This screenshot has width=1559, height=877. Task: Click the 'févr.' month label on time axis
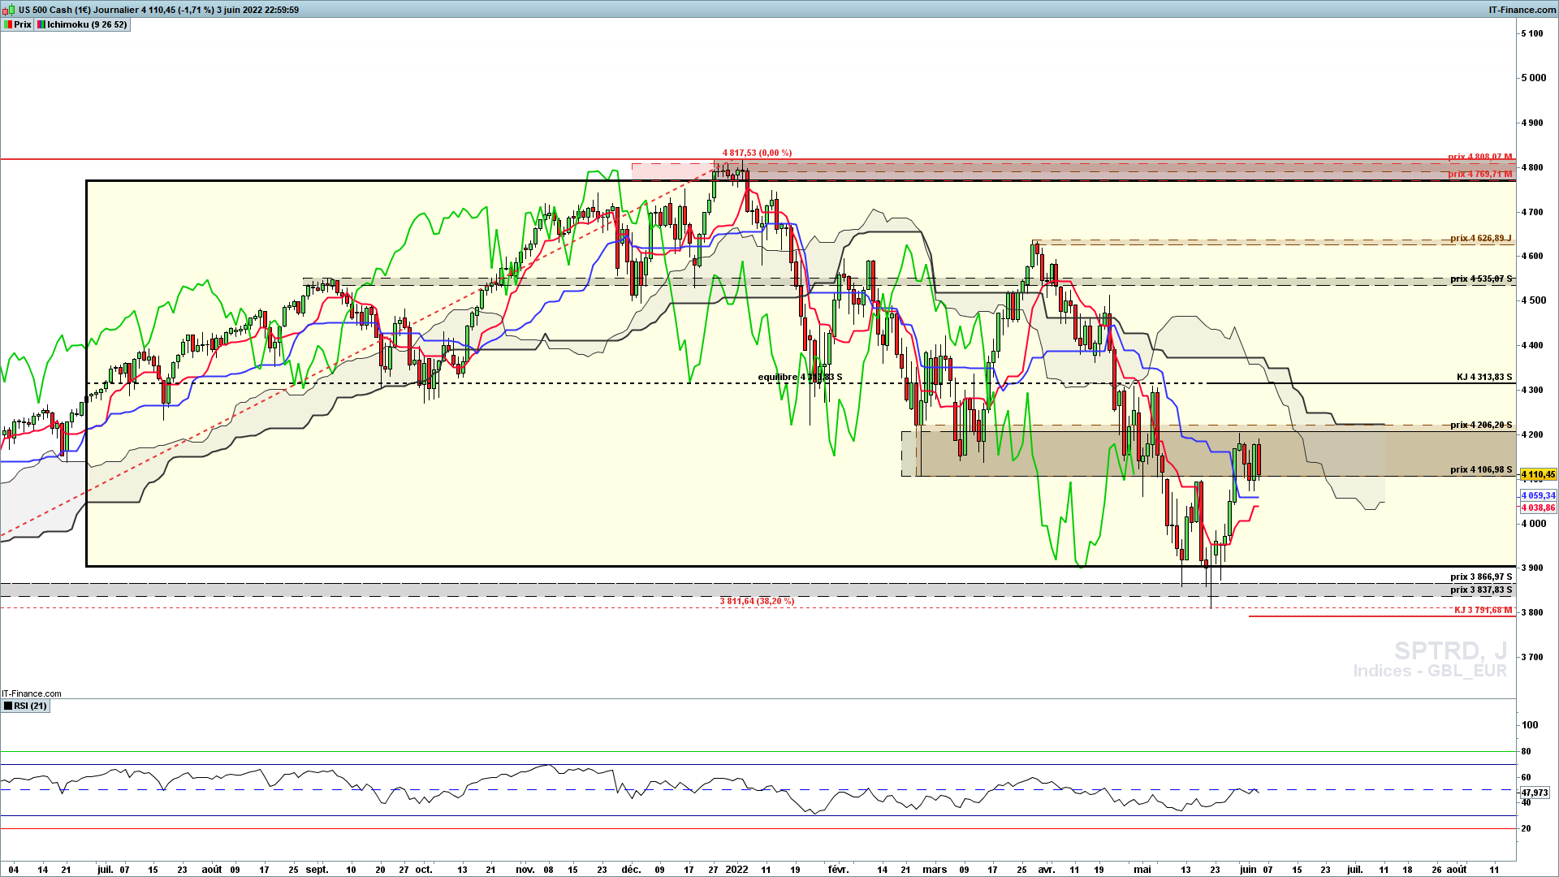click(838, 870)
